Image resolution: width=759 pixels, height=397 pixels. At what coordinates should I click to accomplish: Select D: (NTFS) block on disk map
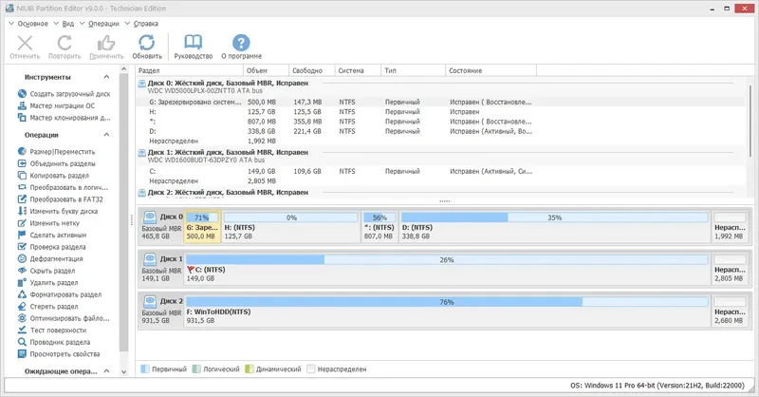tap(555, 226)
